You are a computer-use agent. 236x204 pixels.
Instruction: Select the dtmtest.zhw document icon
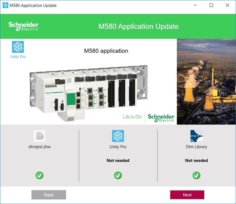40,136
